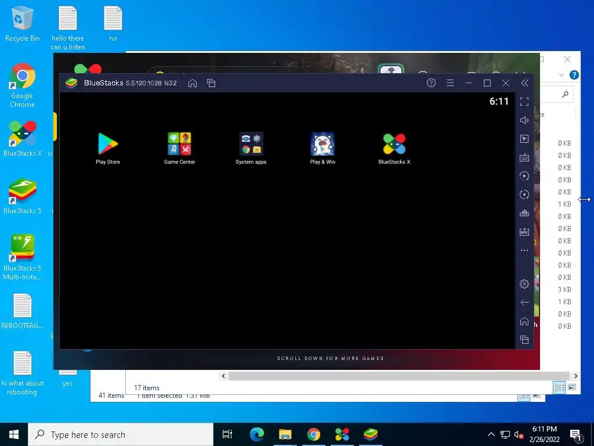Select the REBOOTFAG text file on desktop

point(22,311)
